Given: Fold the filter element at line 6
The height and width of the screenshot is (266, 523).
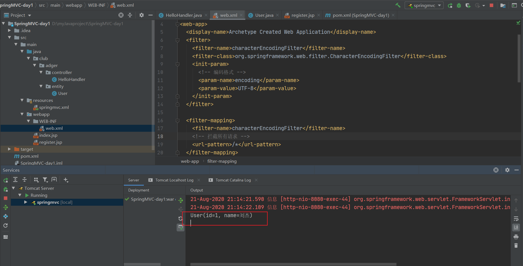Looking at the screenshot, I should (177, 40).
